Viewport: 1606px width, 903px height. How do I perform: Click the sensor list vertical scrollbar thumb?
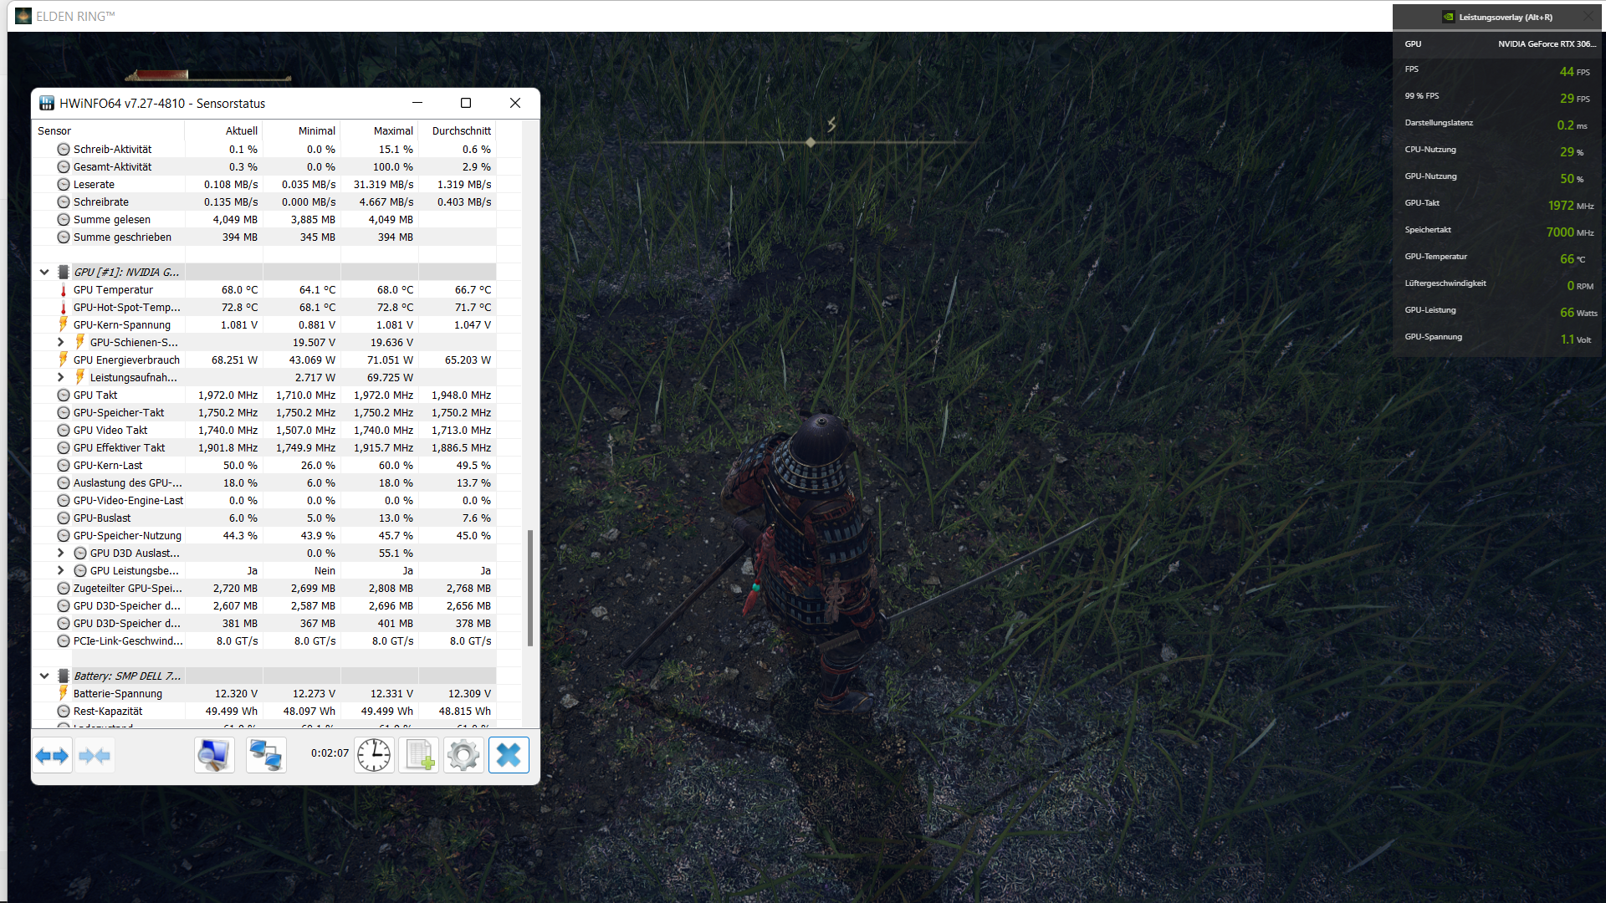click(530, 588)
